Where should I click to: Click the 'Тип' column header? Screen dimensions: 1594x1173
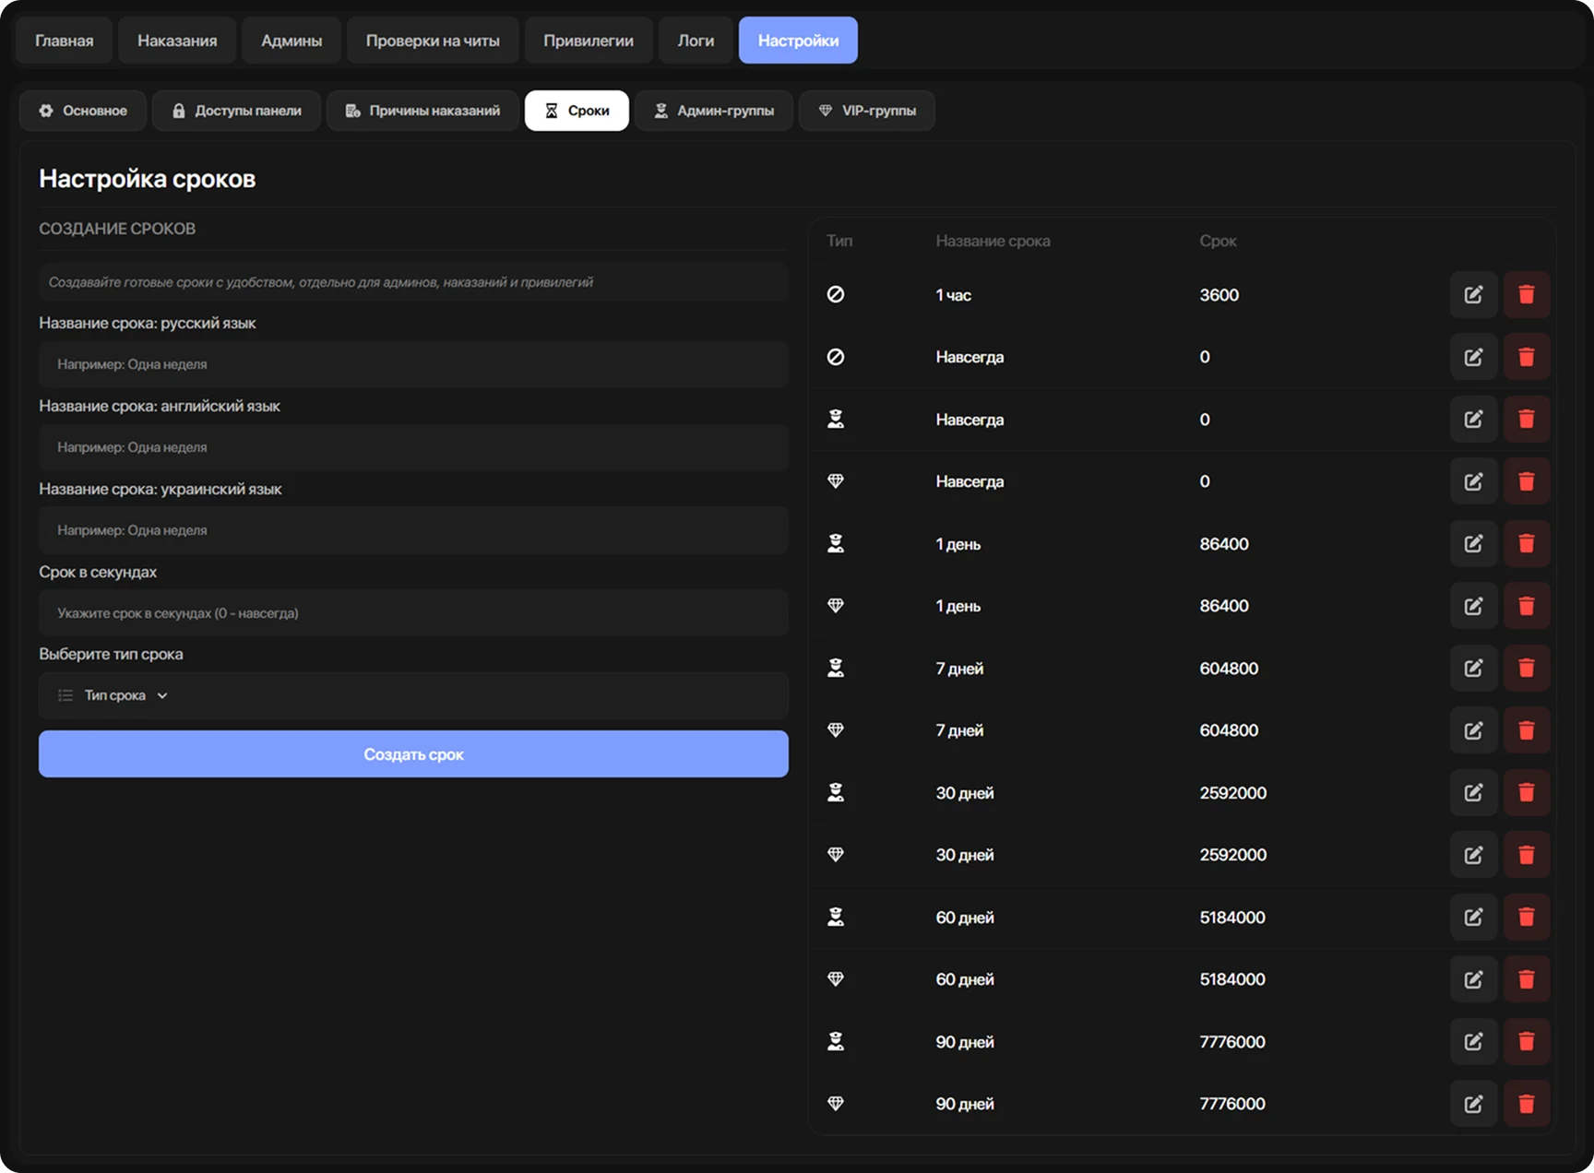pos(839,241)
